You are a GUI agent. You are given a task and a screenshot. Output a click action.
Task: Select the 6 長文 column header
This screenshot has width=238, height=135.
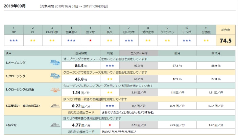pyautogui.click(x=110, y=30)
